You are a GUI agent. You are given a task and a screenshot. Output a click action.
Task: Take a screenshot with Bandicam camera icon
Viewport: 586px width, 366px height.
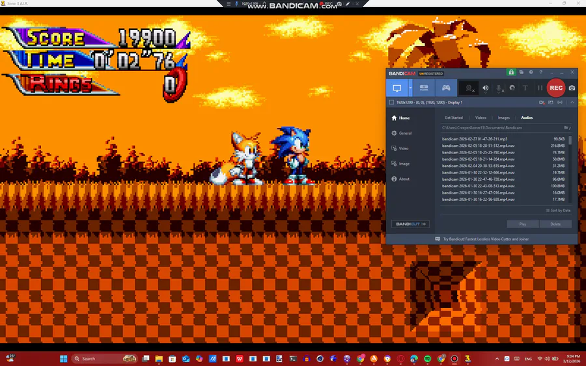[x=572, y=88]
